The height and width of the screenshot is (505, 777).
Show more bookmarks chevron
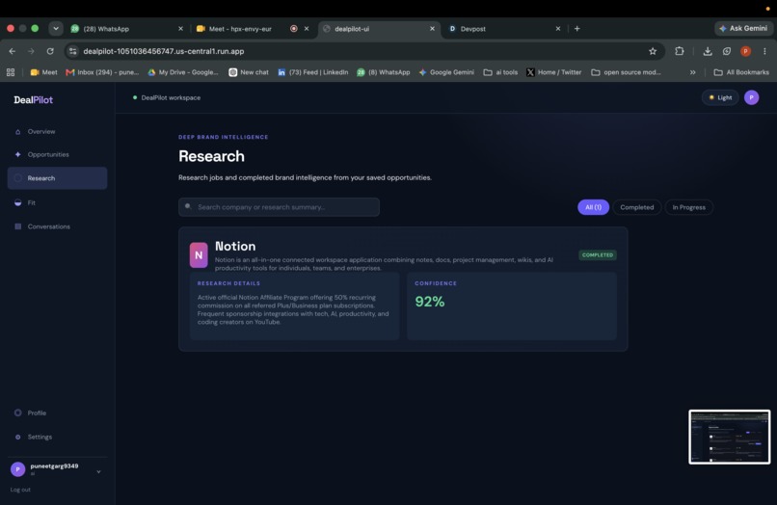[x=693, y=72]
